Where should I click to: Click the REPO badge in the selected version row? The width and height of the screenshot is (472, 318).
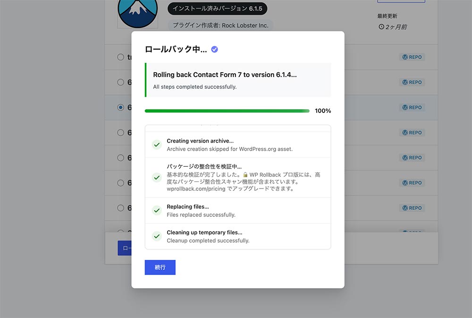tap(412, 107)
